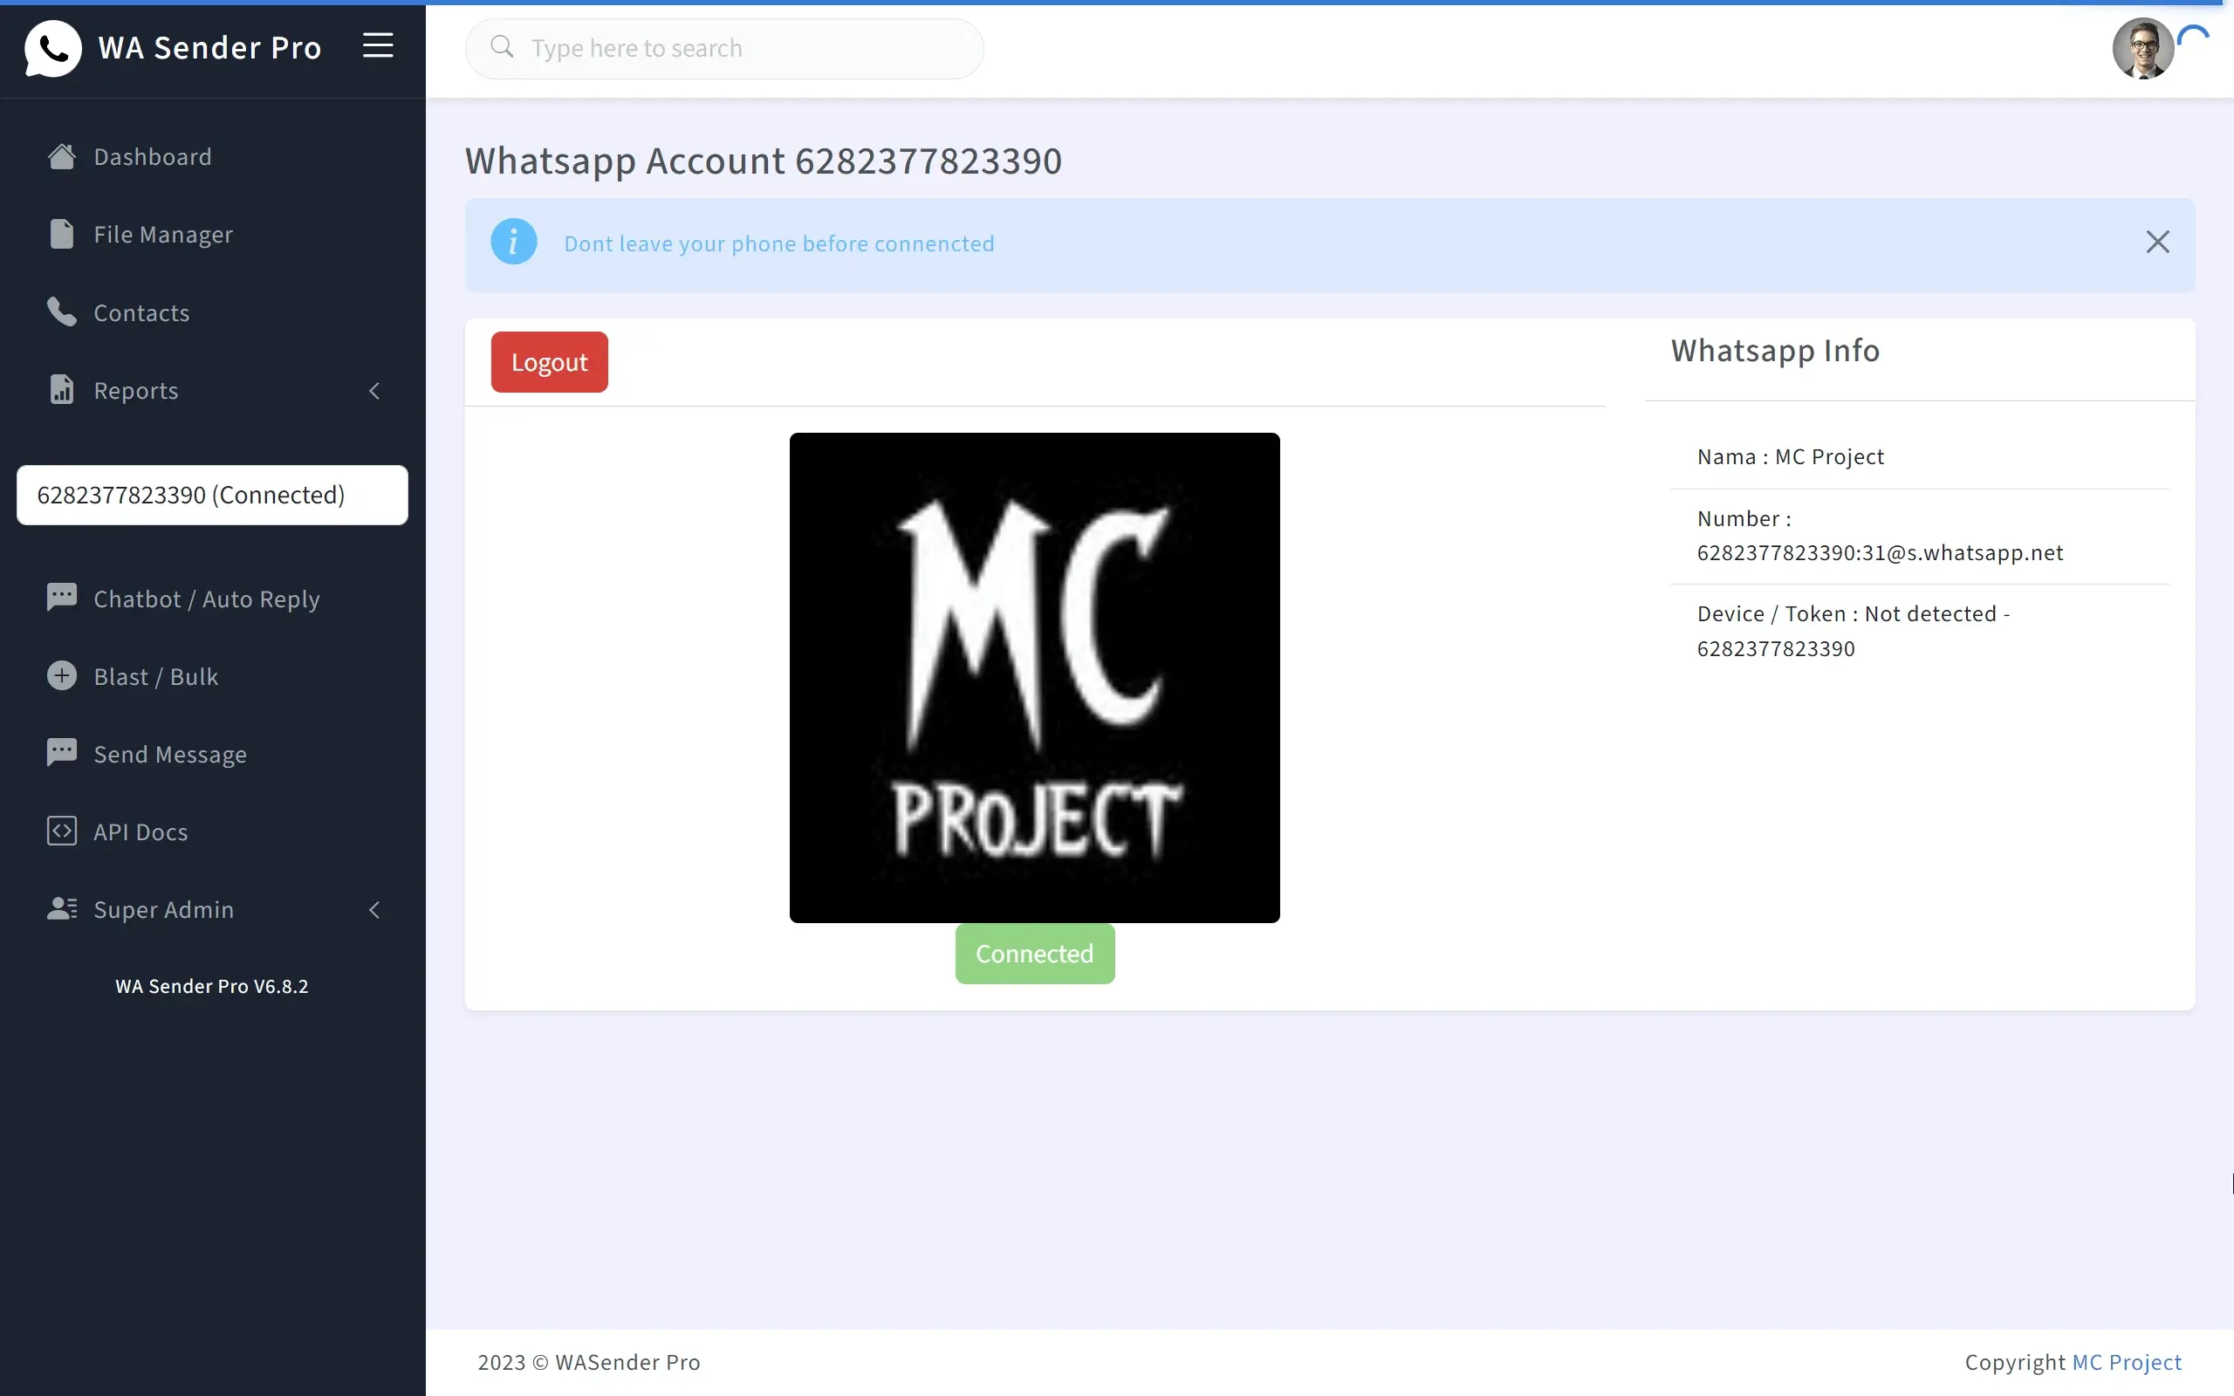Select the Blast / Bulk plus icon
This screenshot has width=2234, height=1396.
[61, 676]
